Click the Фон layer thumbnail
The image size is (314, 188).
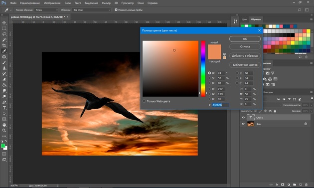tap(251, 124)
